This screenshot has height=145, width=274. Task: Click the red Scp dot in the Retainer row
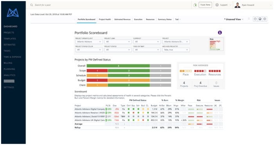pos(133,113)
